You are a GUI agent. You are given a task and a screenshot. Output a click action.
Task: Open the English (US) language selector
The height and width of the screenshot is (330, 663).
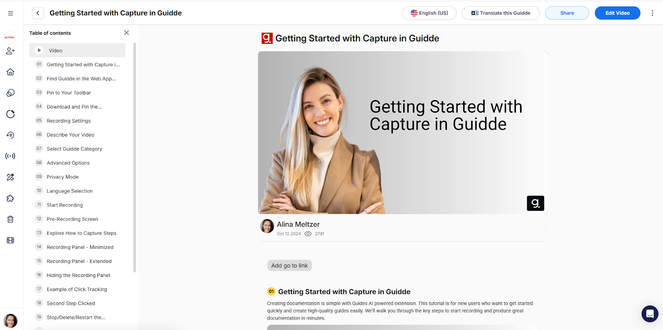pyautogui.click(x=429, y=13)
